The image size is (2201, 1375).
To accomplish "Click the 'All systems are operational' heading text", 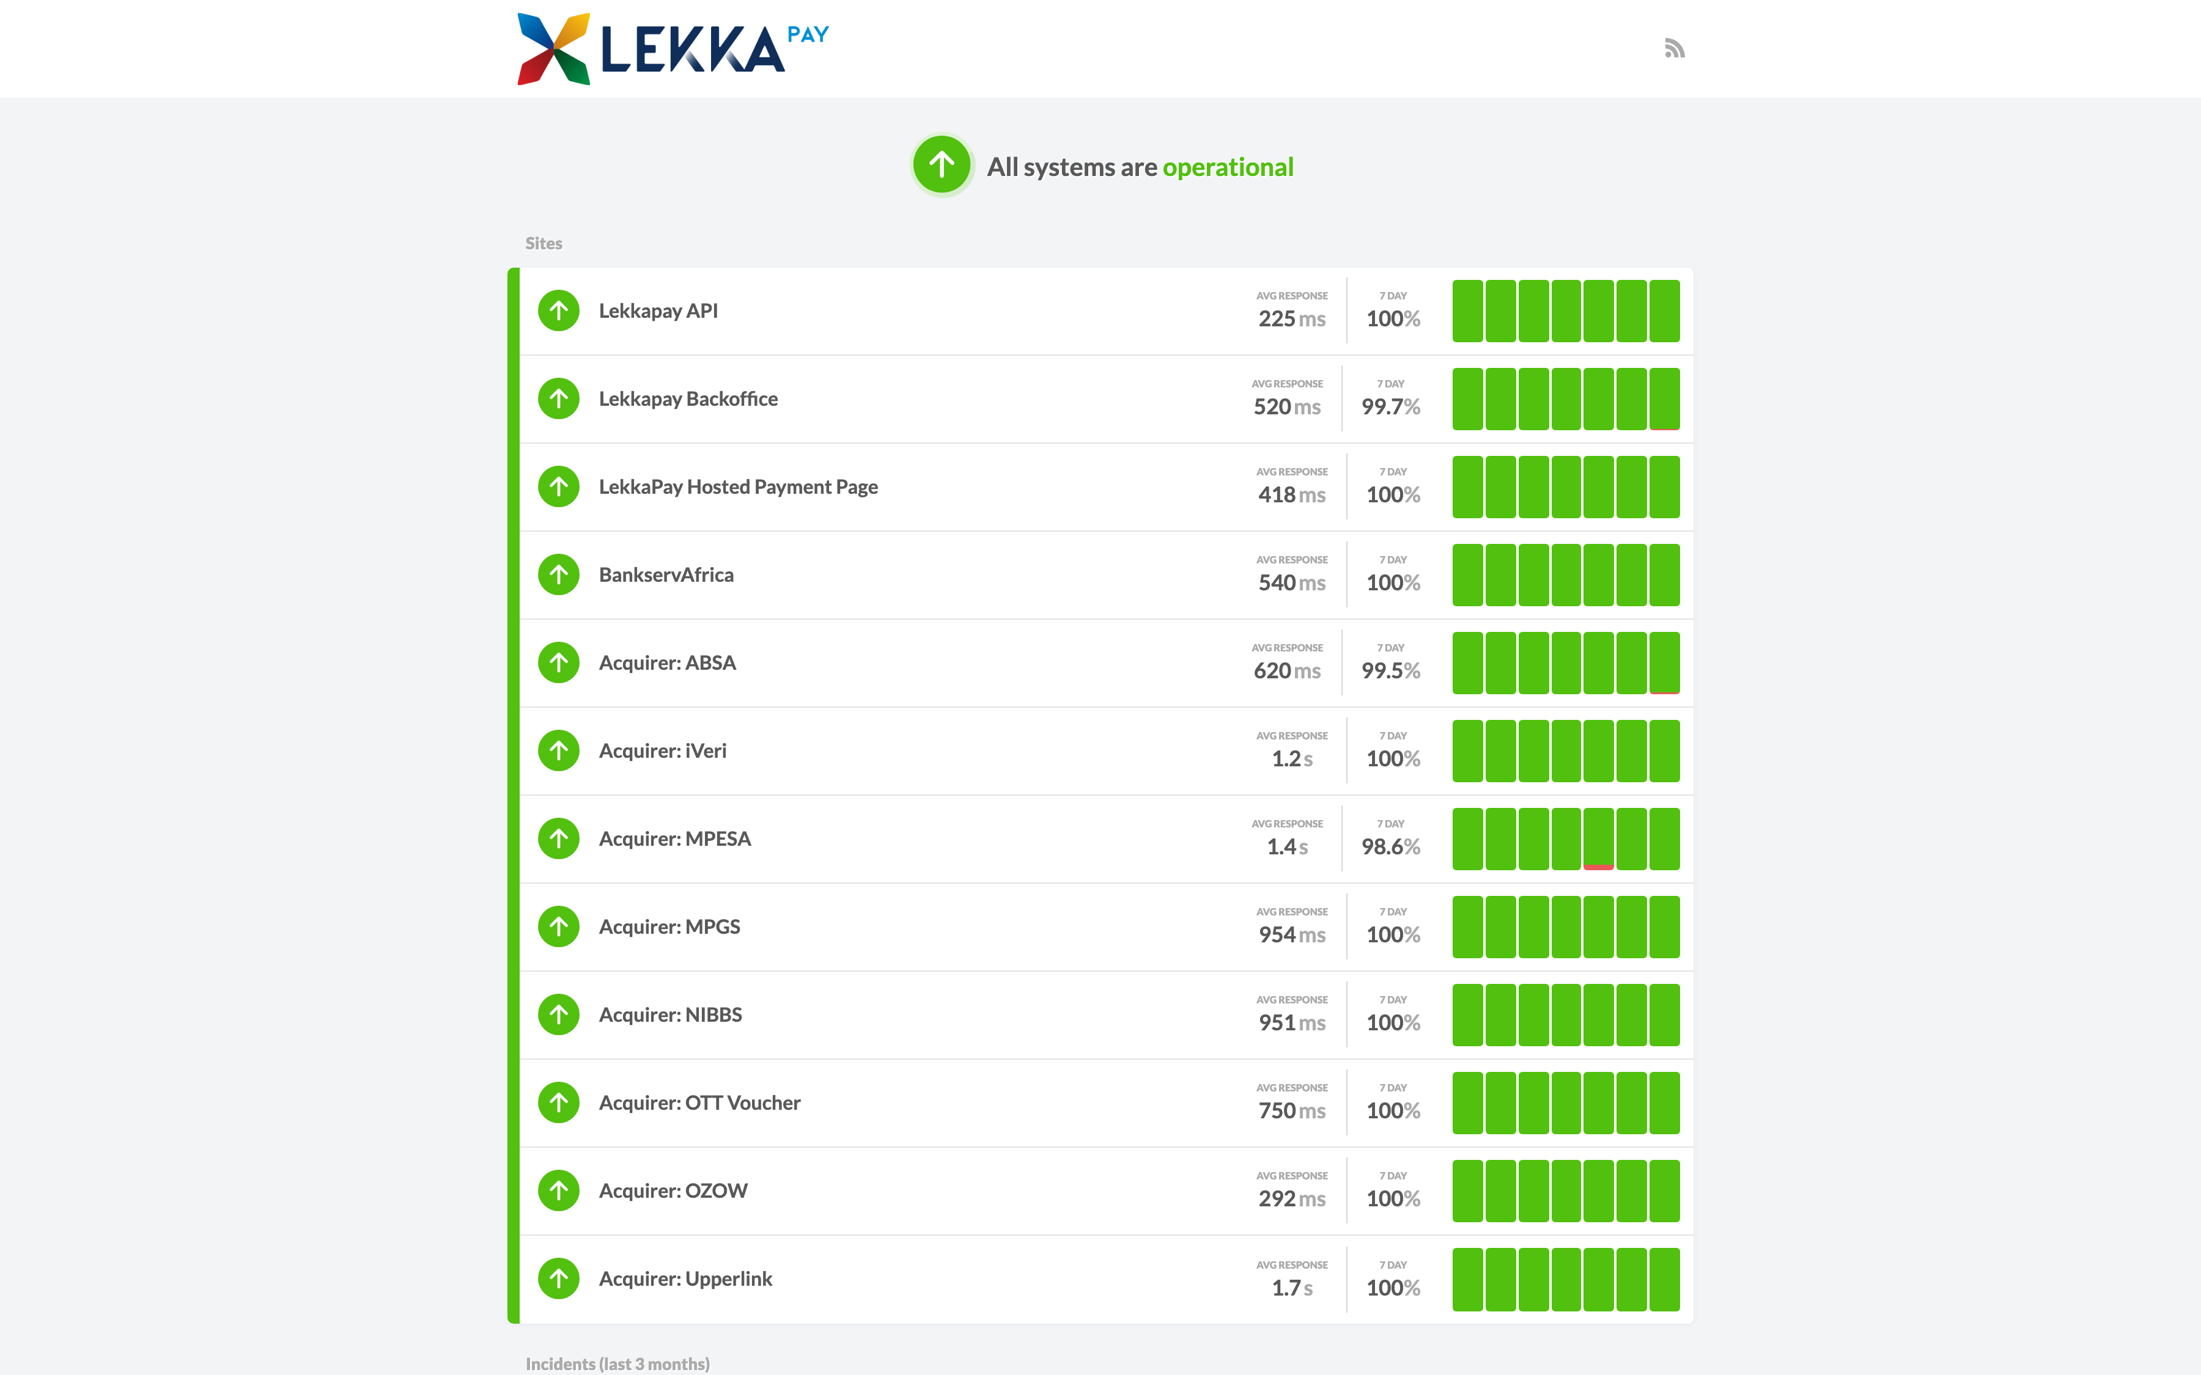I will pyautogui.click(x=1140, y=166).
